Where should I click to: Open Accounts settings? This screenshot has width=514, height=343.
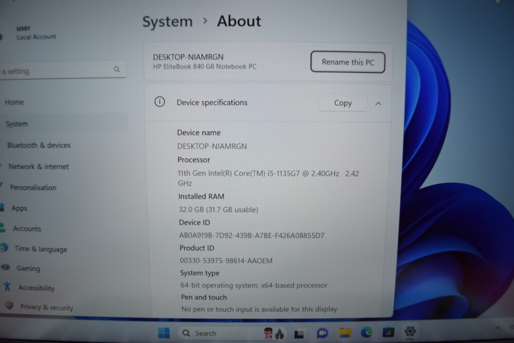[27, 228]
